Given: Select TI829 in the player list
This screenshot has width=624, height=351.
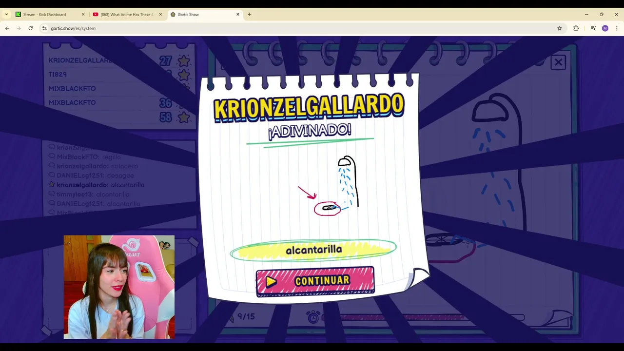Looking at the screenshot, I should click(x=58, y=75).
